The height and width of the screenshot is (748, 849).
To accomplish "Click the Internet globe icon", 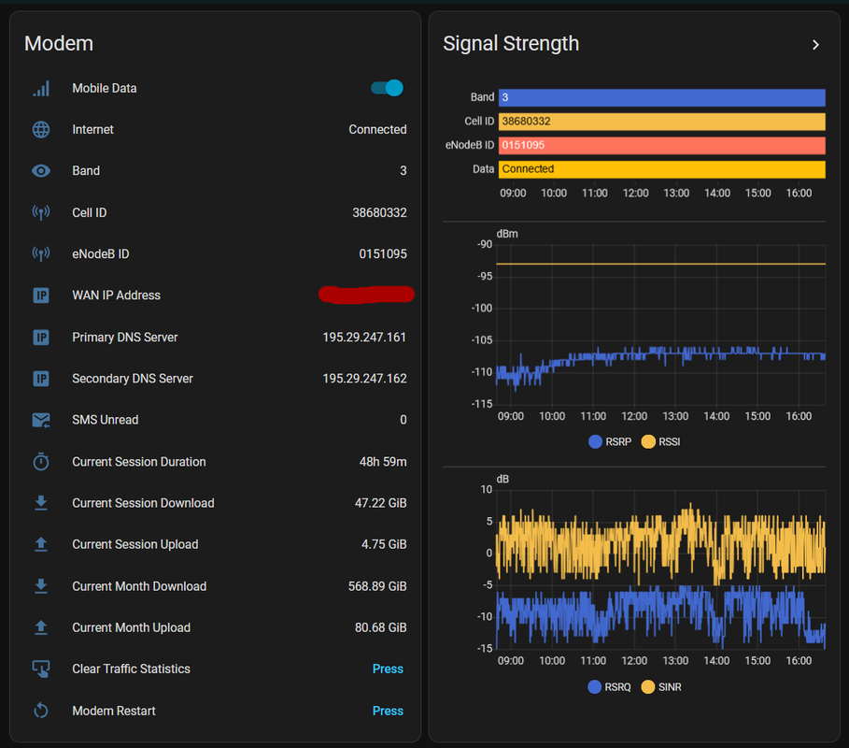I will point(41,130).
